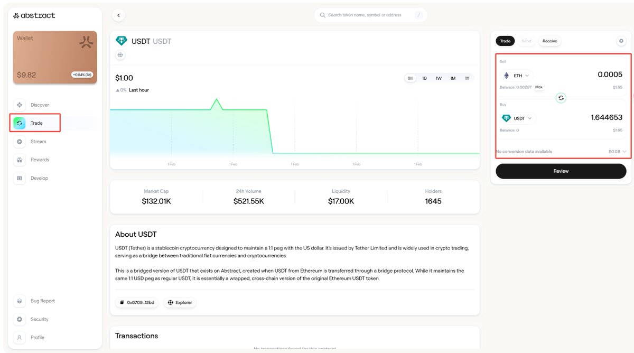634x353 pixels.
Task: Open the Stream play icon
Action: (x=20, y=142)
